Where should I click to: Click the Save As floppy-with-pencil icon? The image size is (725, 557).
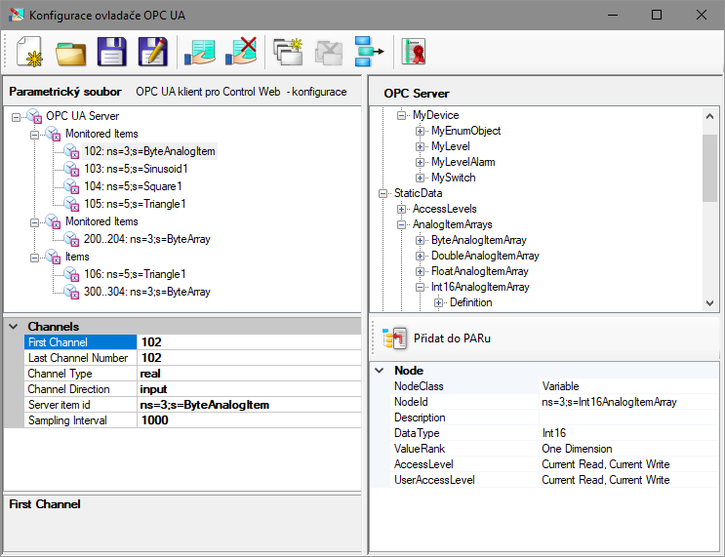pos(152,51)
